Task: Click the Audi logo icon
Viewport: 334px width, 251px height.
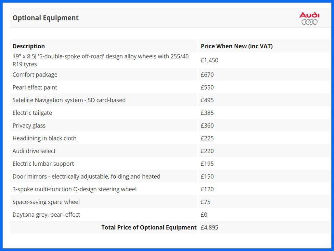Action: (309, 18)
